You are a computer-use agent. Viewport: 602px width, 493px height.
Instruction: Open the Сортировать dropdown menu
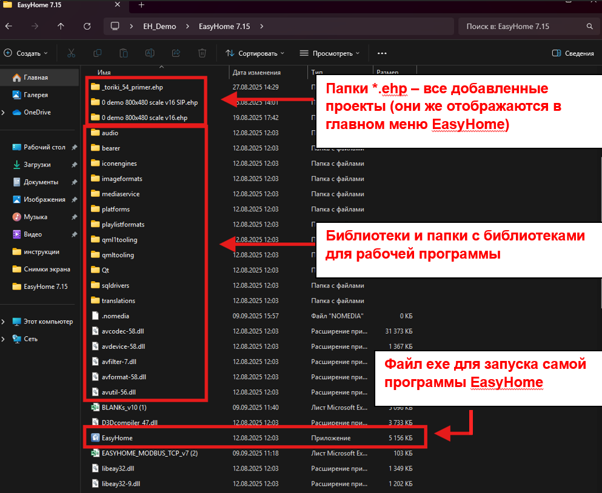[255, 53]
